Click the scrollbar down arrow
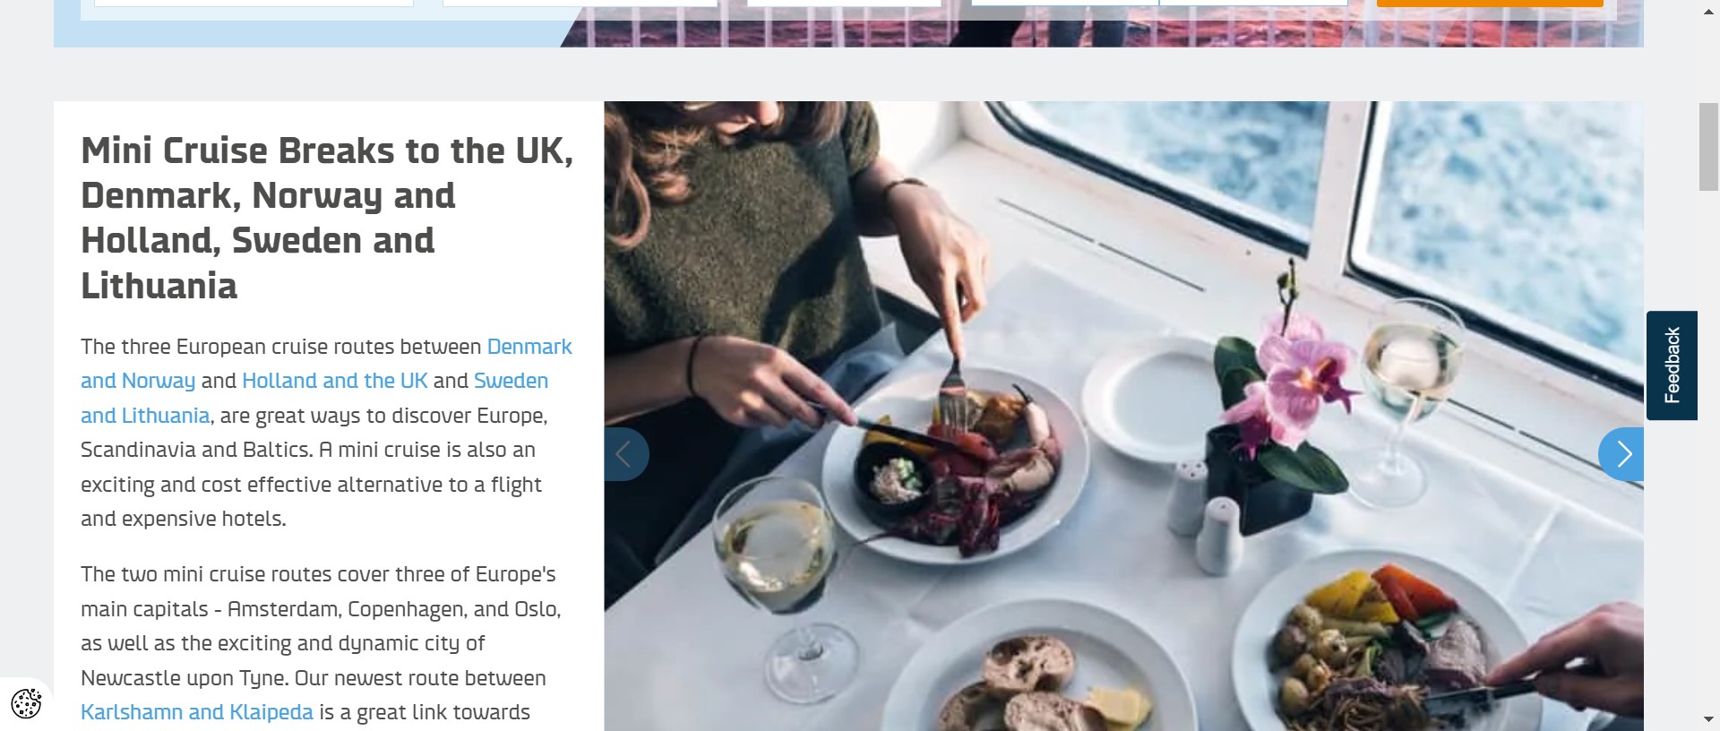Screen dimensions: 1720x731 tap(1708, 720)
